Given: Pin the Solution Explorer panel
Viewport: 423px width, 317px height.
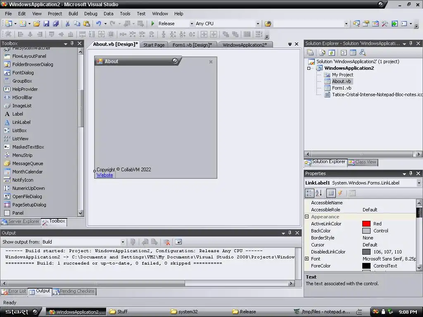Looking at the screenshot, I should point(411,43).
